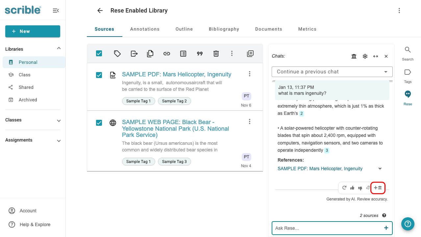Click the copy link icon in the toolbar
This screenshot has height=237, width=421.
(x=166, y=53)
